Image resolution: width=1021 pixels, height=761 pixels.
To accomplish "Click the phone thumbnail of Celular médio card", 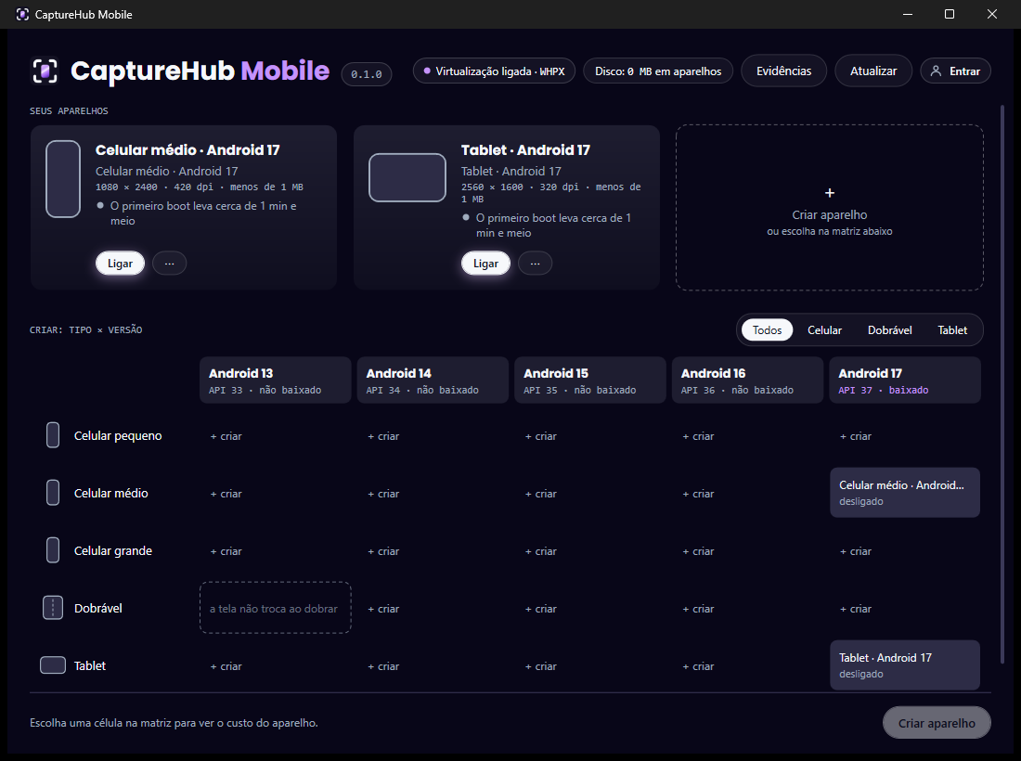I will click(63, 178).
